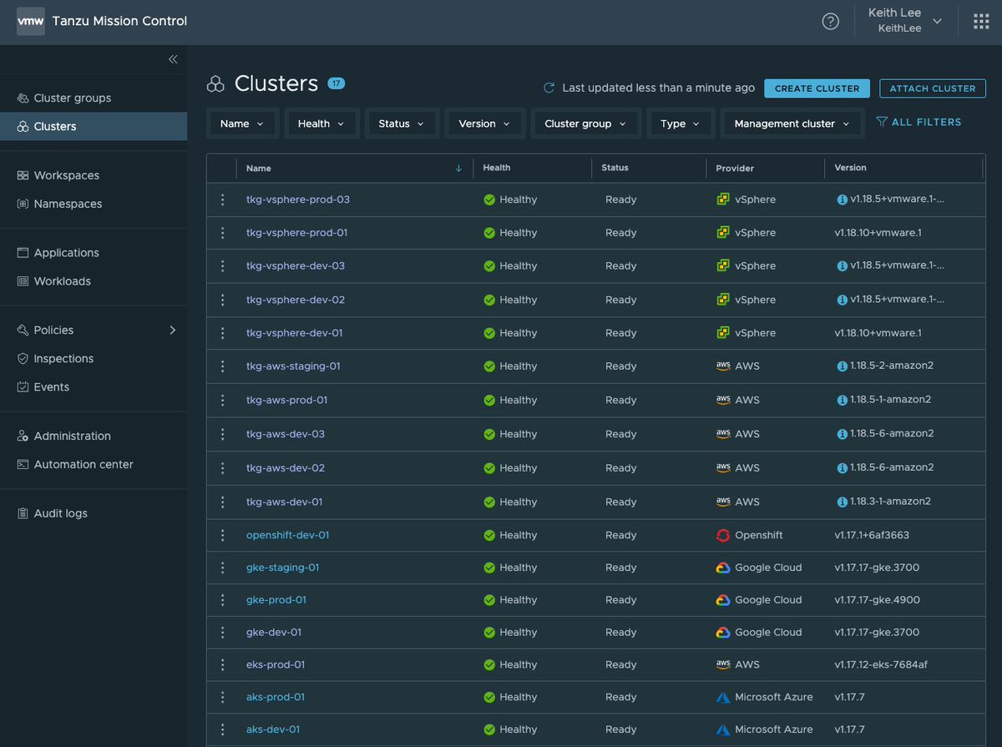The image size is (1002, 747).
Task: Click Google Cloud icon in gke-staging-01 row
Action: (x=723, y=568)
